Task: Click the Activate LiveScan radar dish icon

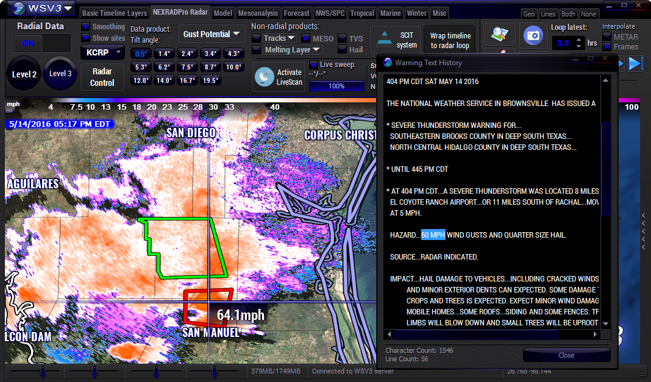Action: click(x=265, y=77)
